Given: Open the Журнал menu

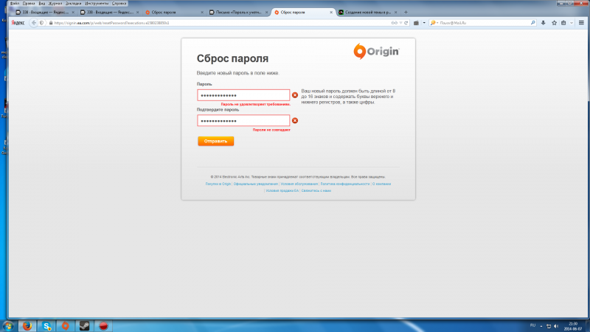Looking at the screenshot, I should point(55,4).
